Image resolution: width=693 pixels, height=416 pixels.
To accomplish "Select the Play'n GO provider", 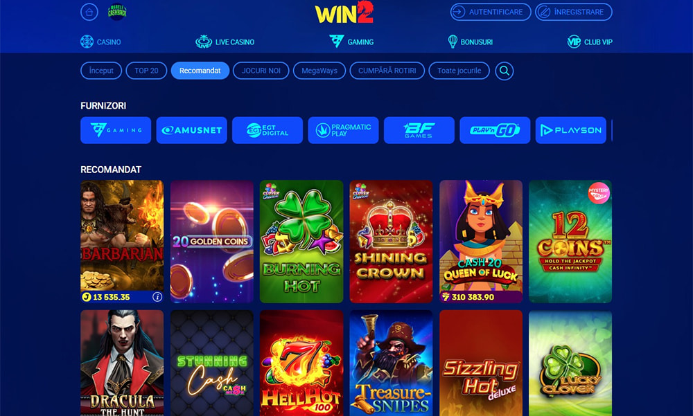I will pos(495,130).
